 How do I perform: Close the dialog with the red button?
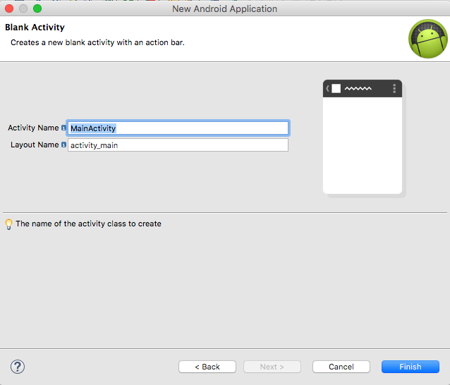(x=9, y=8)
